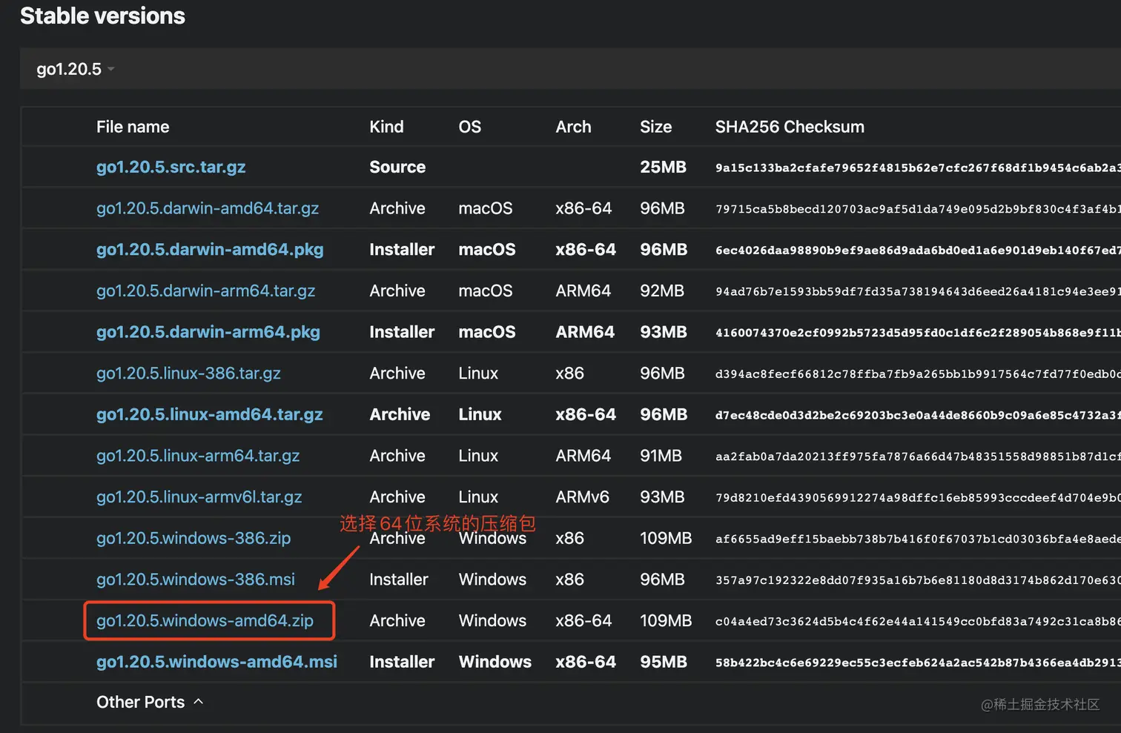This screenshot has height=733, width=1121.
Task: Expand the Other Ports section
Action: 149,702
